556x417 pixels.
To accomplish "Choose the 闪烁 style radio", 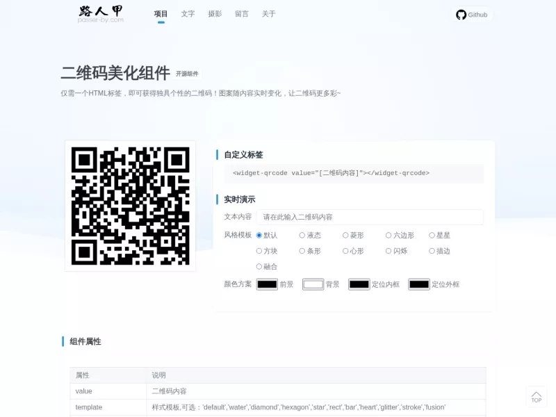I will [x=389, y=251].
